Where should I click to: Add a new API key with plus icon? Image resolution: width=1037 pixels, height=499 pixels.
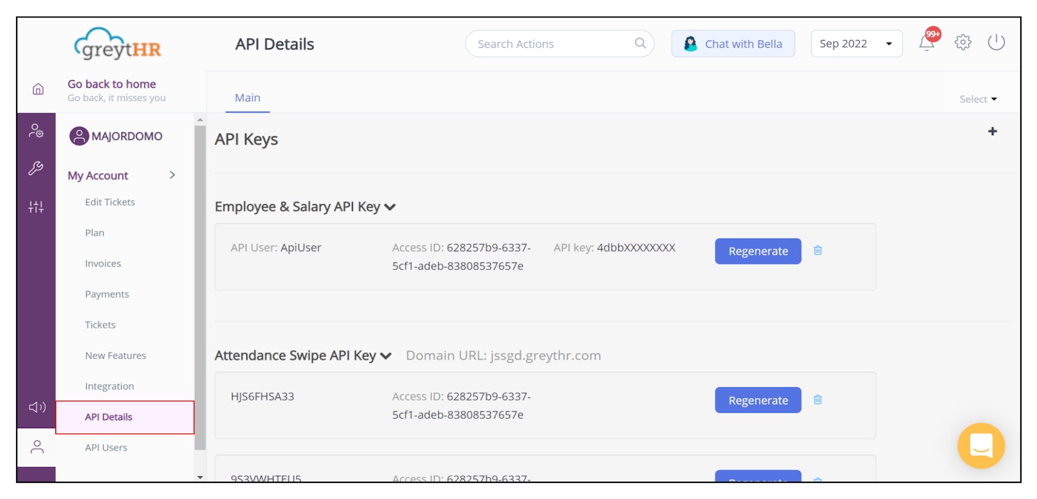coord(993,131)
